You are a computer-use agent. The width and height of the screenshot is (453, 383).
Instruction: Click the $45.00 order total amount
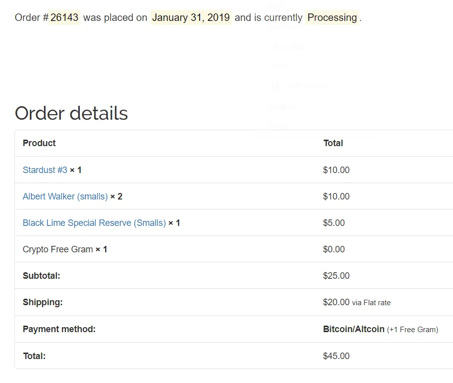[336, 356]
